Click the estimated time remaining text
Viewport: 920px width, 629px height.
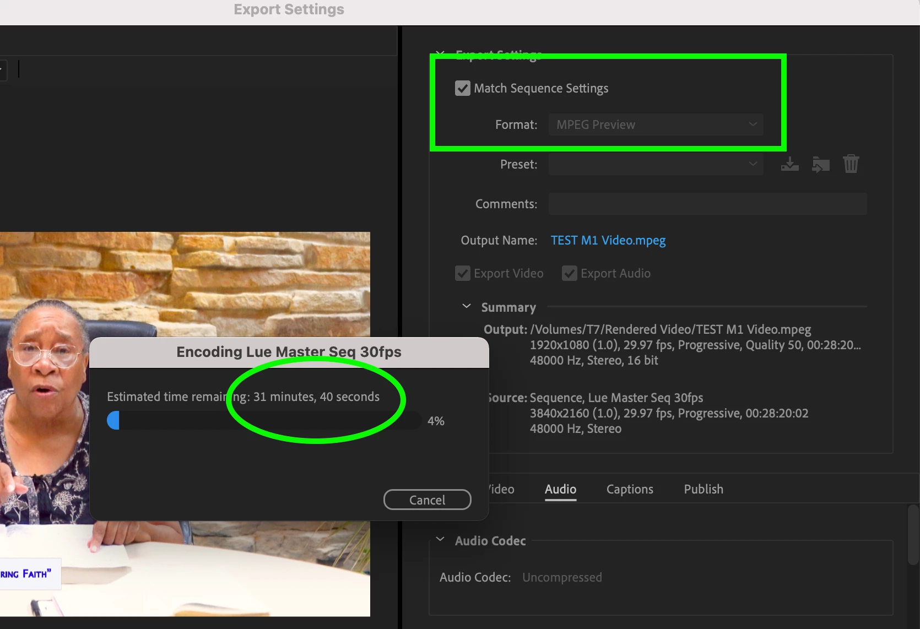(243, 397)
